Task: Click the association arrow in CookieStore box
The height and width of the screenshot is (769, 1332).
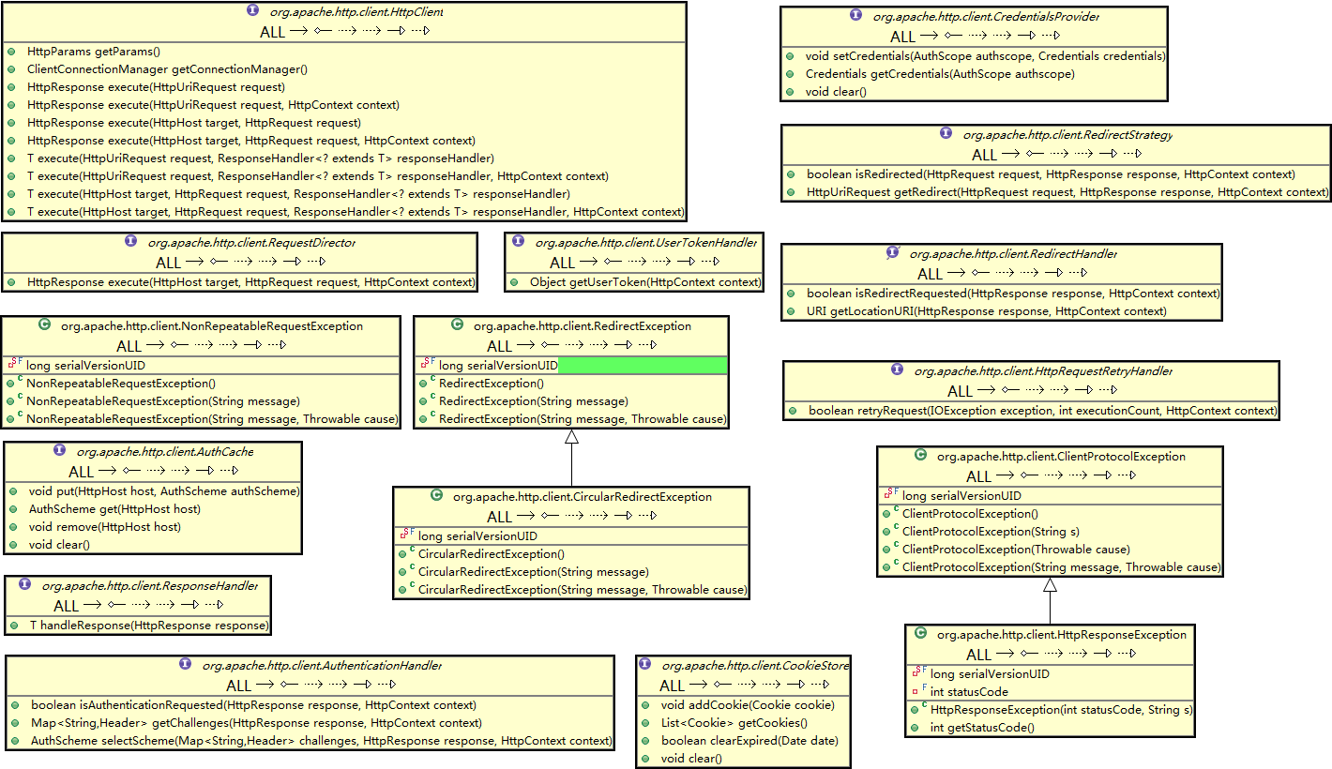Action: click(699, 685)
